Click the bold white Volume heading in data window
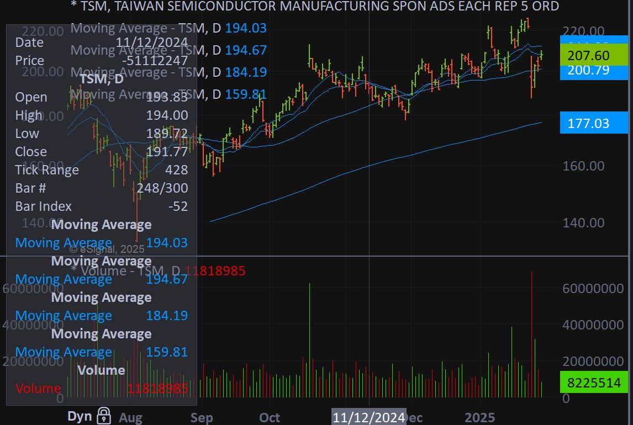This screenshot has height=425, width=633. point(101,370)
